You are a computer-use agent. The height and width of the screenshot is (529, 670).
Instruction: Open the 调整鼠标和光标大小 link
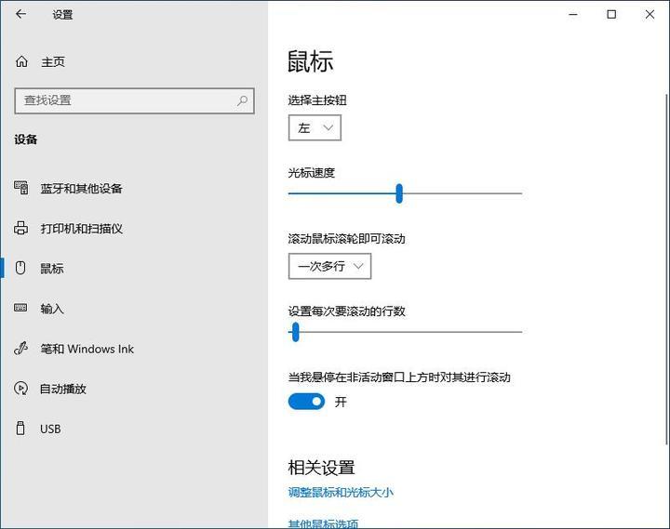341,492
